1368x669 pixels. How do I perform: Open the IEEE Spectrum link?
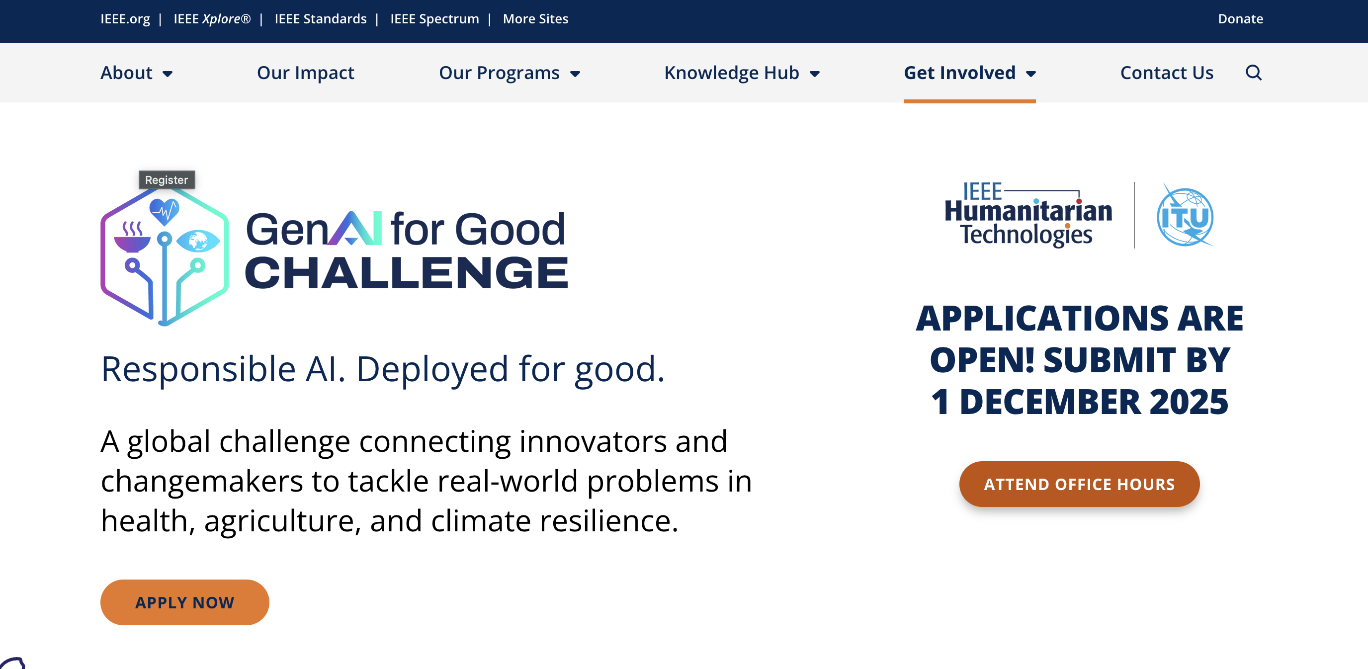[434, 19]
